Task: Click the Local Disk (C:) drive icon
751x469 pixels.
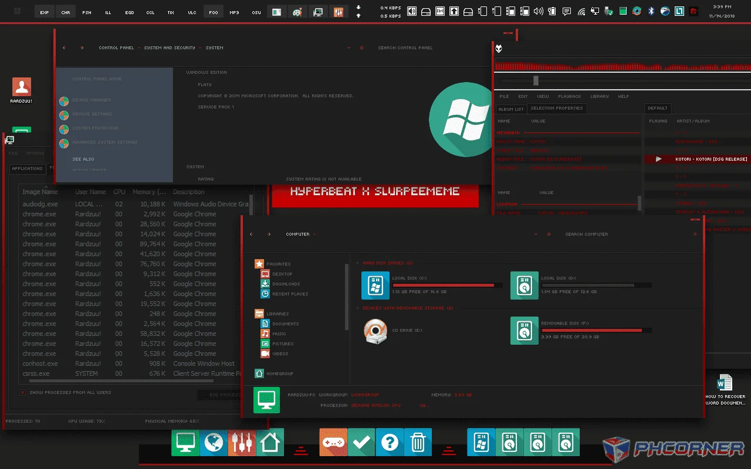Action: 375,285
